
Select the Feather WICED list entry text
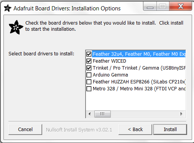pyautogui.click(x=109, y=61)
